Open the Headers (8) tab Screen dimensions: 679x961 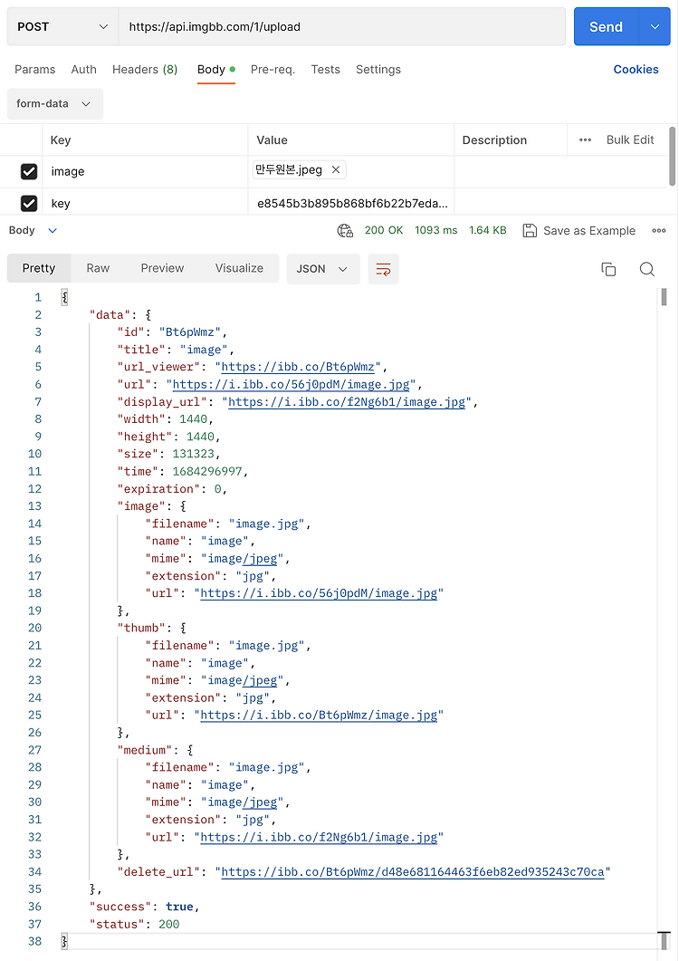tap(145, 69)
